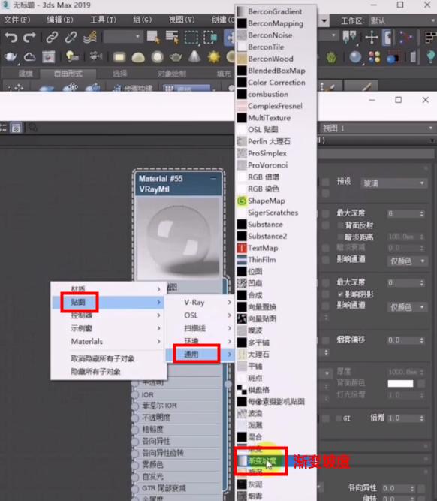Choose 取消隐藏所有子对象 in context menu
This screenshot has width=437, height=501.
[103, 358]
